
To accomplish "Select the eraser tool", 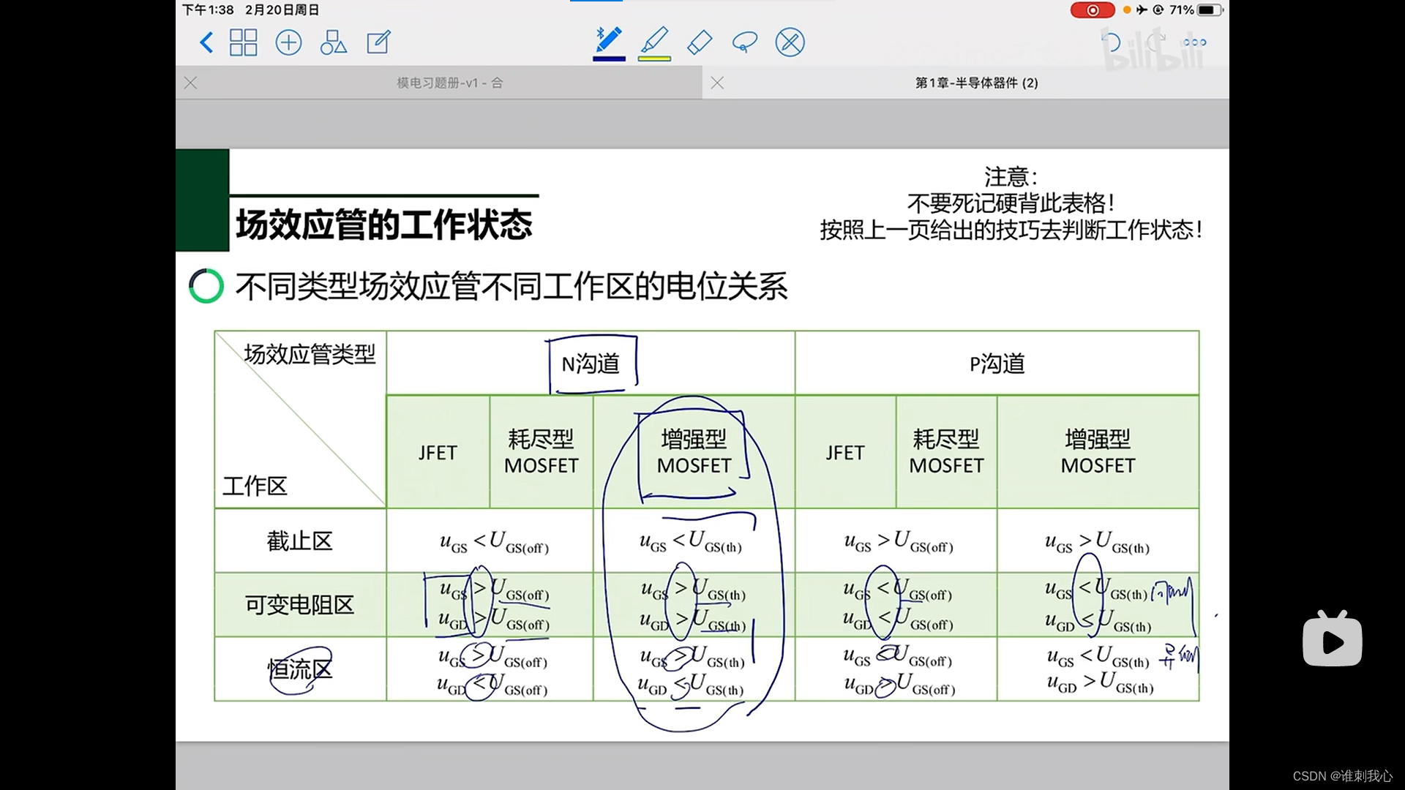I will [700, 42].
